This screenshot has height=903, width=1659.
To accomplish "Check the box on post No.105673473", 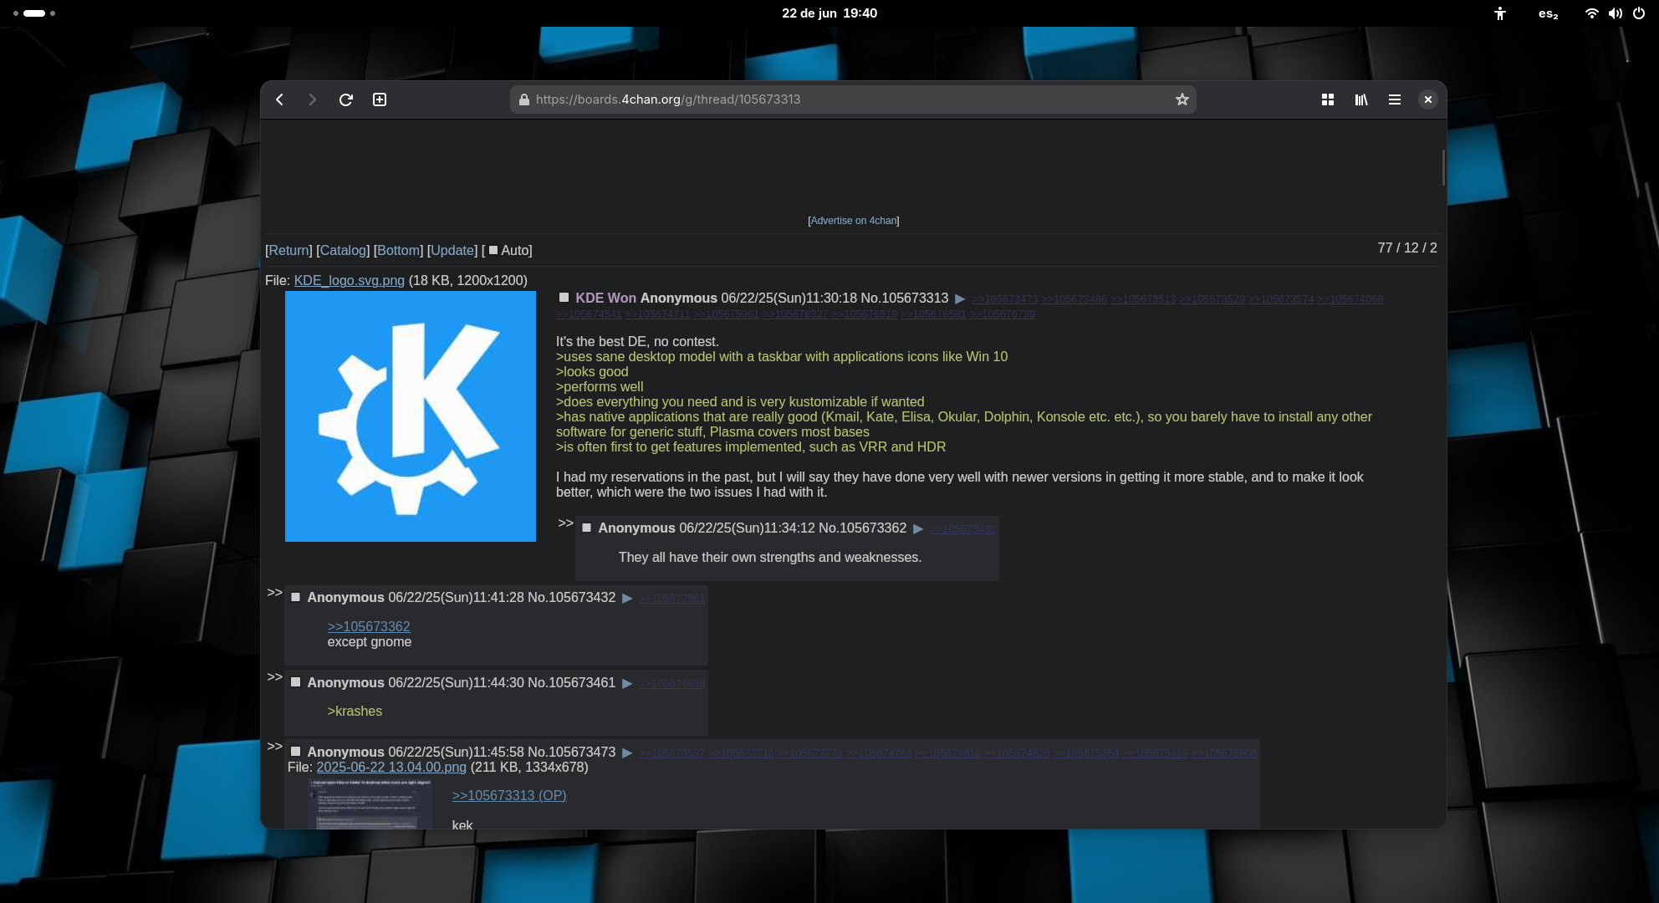I will [295, 752].
